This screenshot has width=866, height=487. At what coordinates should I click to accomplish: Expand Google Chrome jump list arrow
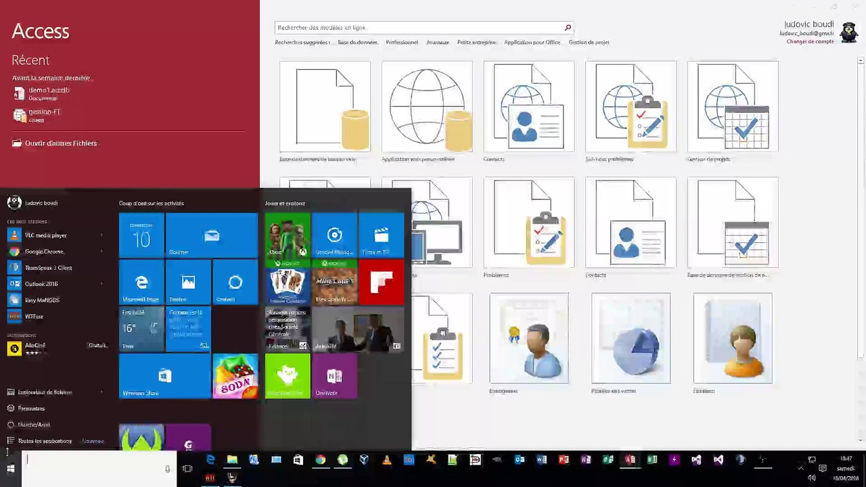[101, 251]
